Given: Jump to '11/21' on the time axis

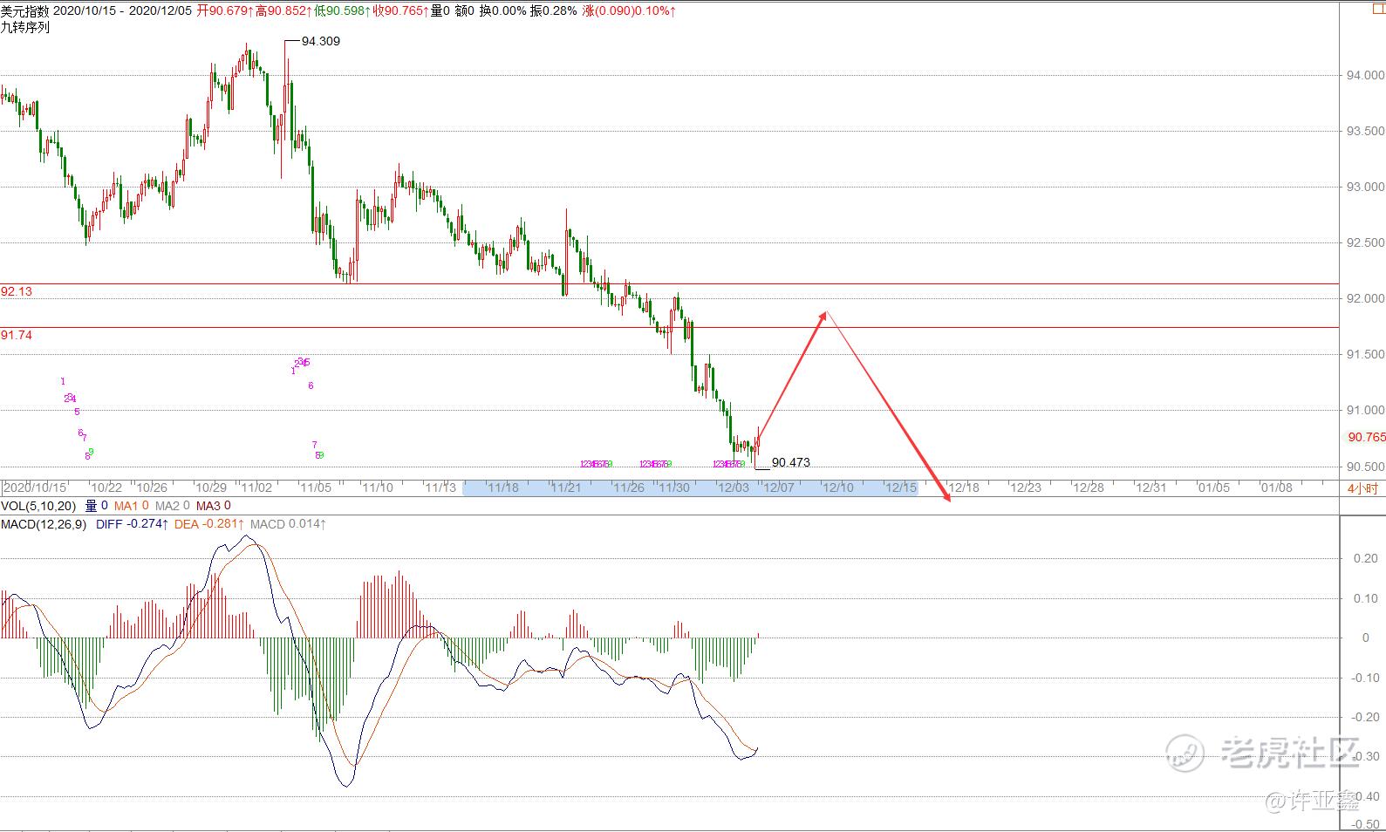Looking at the screenshot, I should [566, 488].
